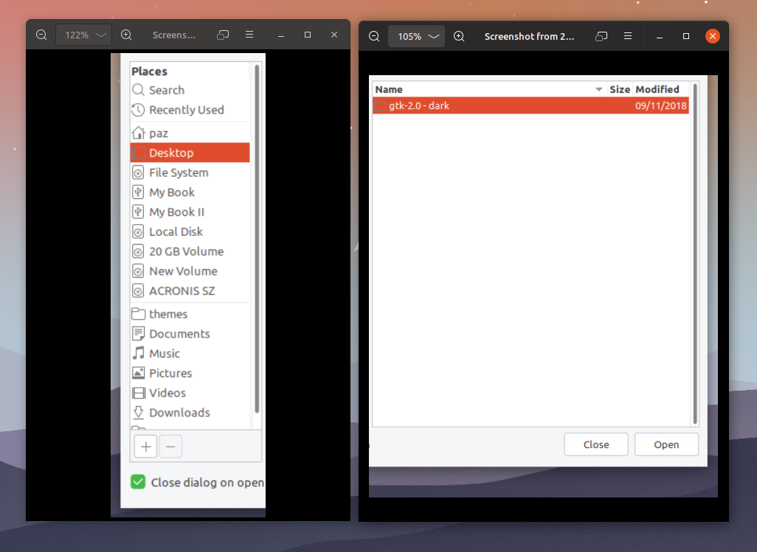Click the add bookmark plus button
The image size is (757, 552).
tap(145, 447)
